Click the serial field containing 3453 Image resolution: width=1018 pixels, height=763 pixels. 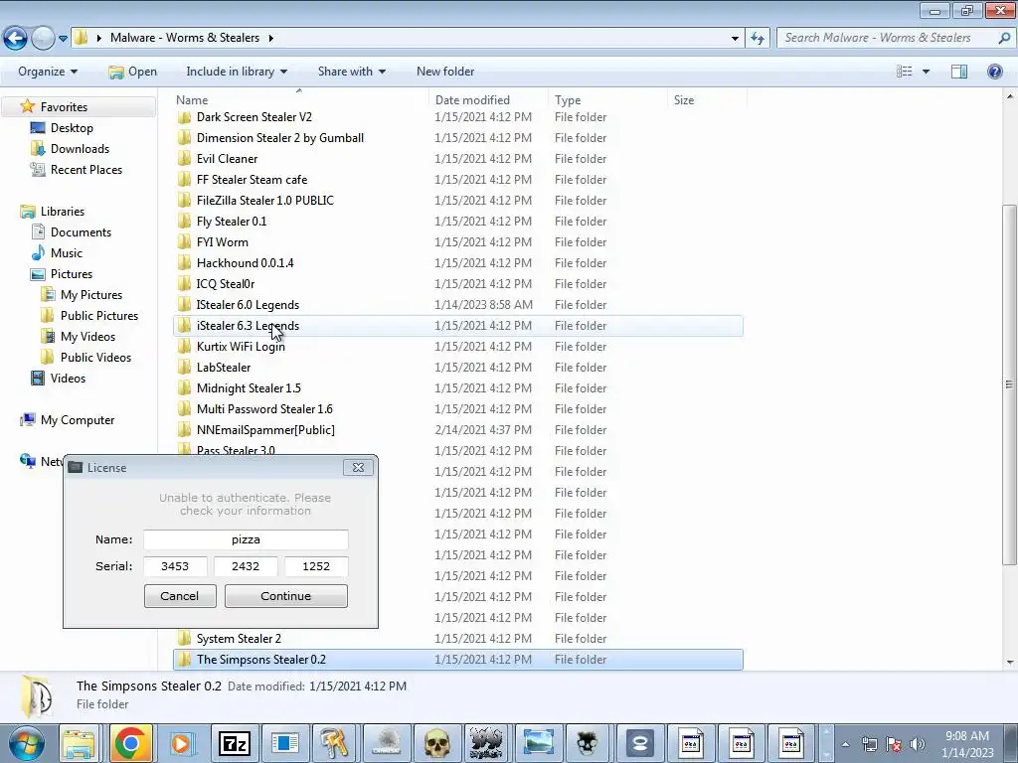click(175, 565)
